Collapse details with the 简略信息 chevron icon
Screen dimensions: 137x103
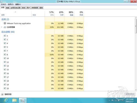2,94
